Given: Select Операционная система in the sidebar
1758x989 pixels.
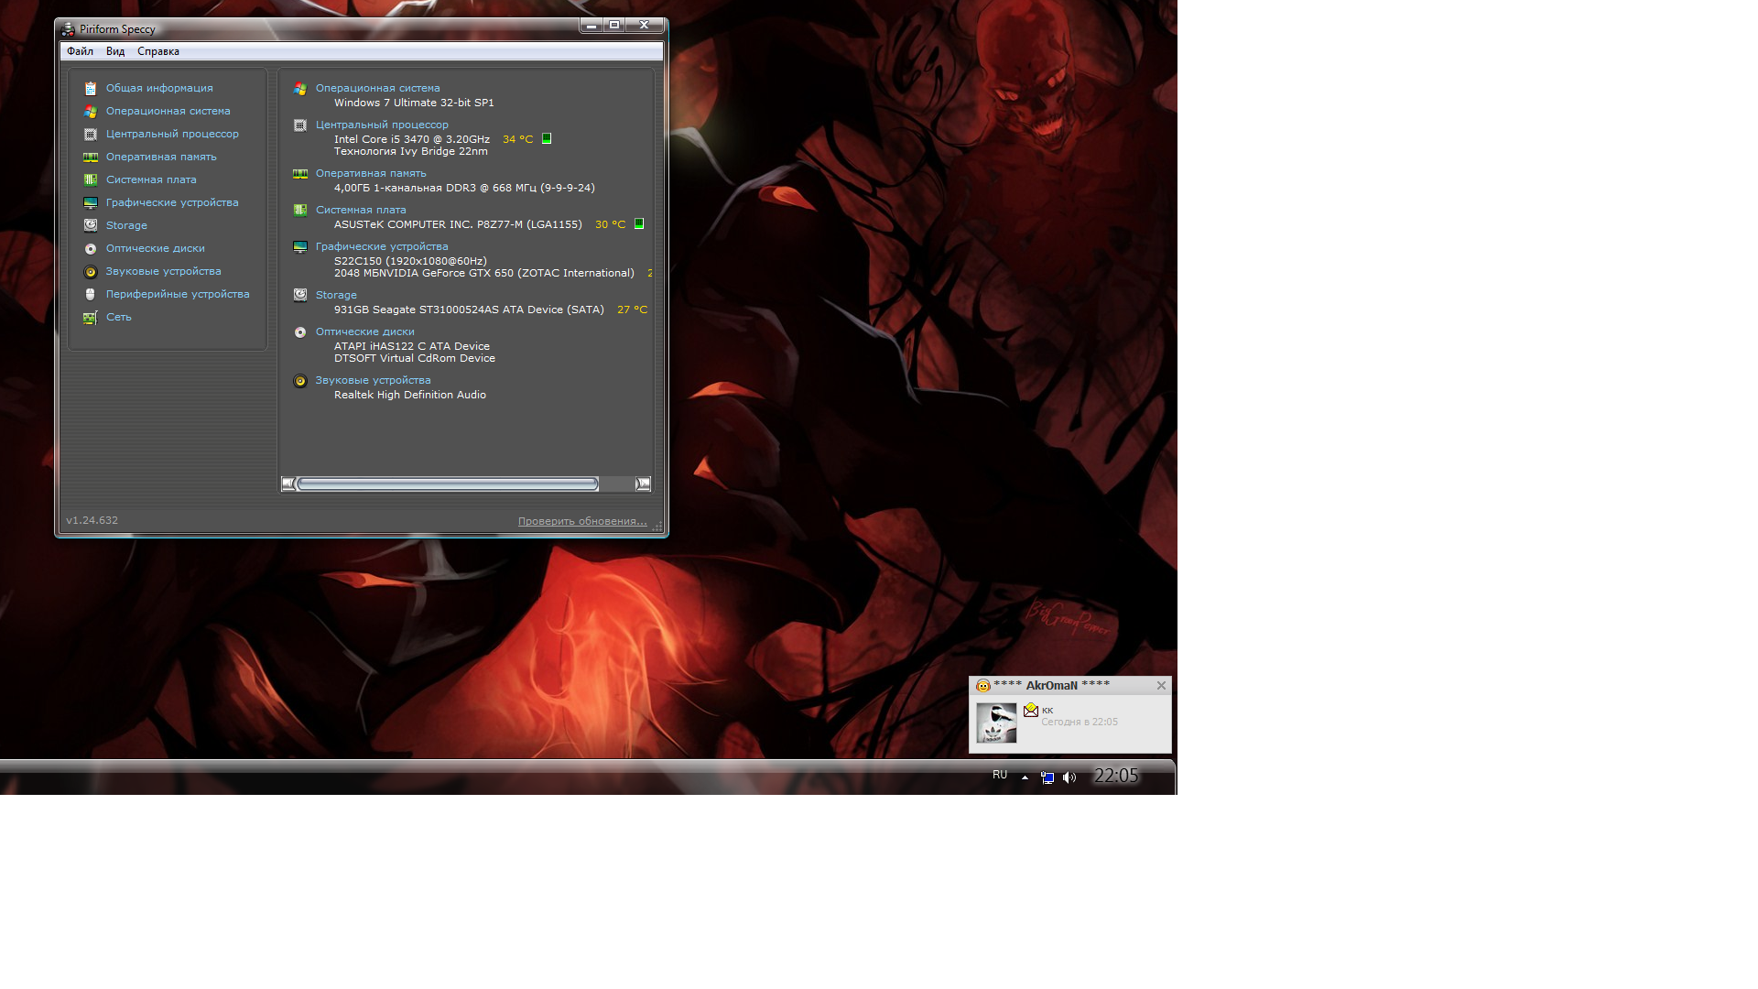Looking at the screenshot, I should point(168,111).
